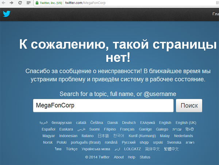Switch to Malay language
Image resolution: width=219 pixels, height=165 pixels.
pos(165,136)
